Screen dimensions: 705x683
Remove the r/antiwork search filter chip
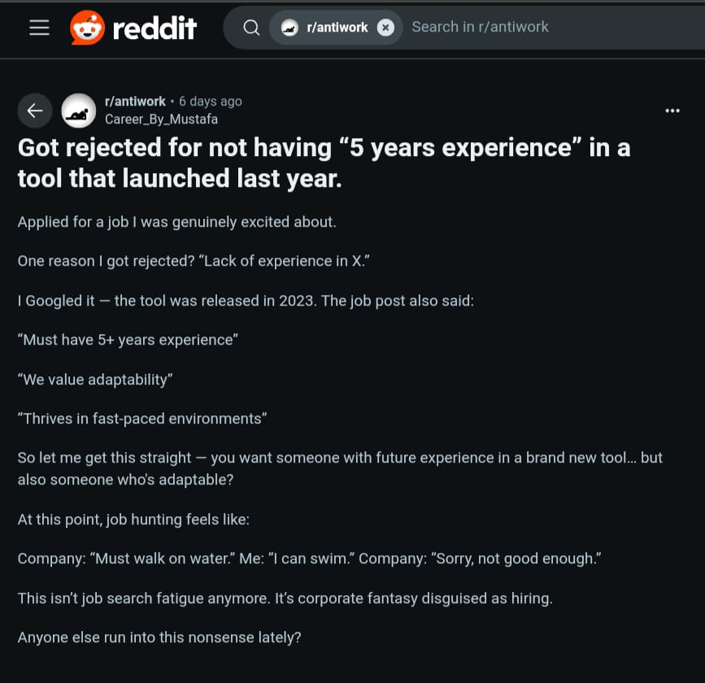point(385,28)
